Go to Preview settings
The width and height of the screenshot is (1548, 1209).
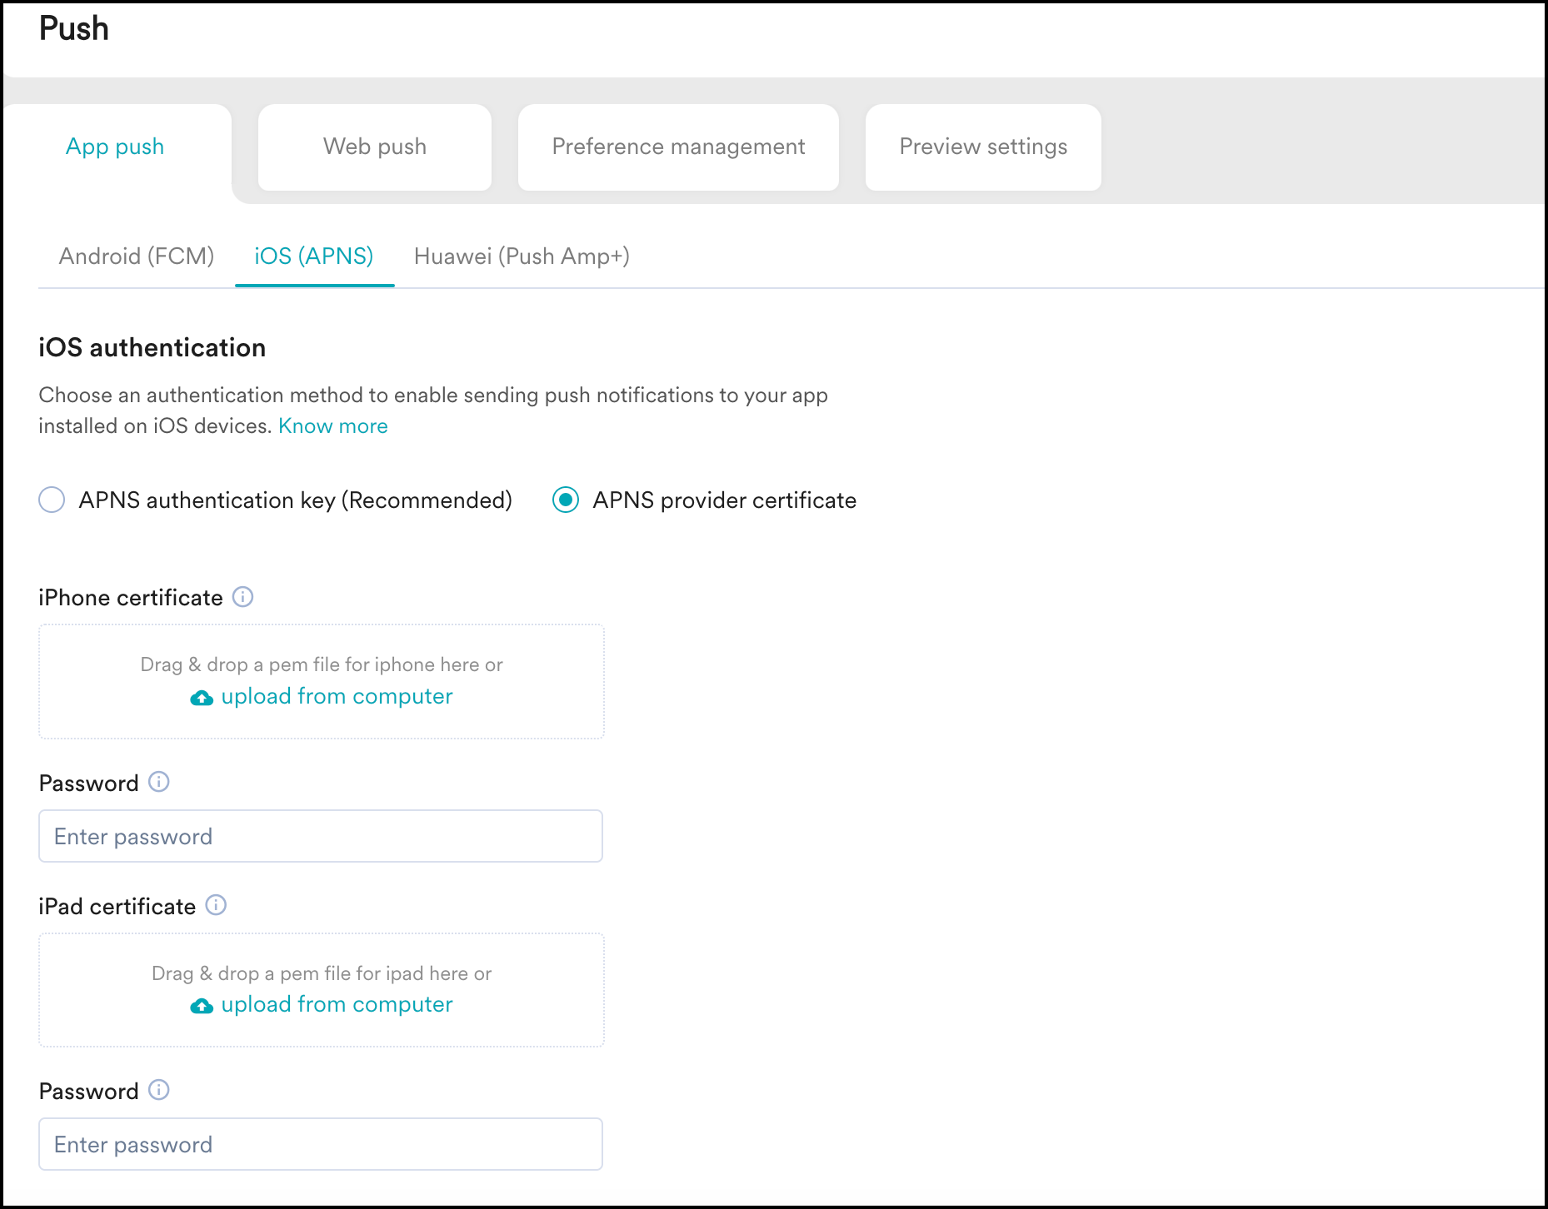[x=983, y=147]
